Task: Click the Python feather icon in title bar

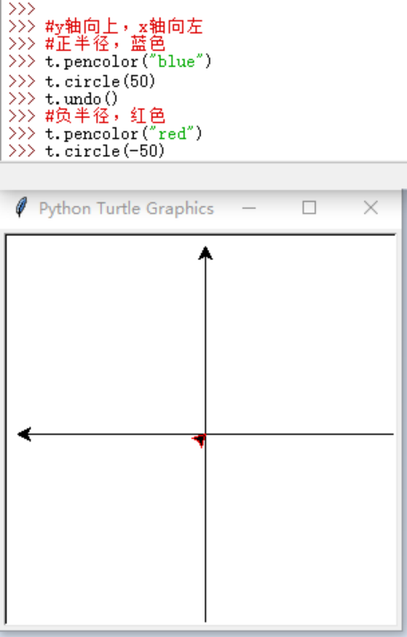Action: (21, 207)
